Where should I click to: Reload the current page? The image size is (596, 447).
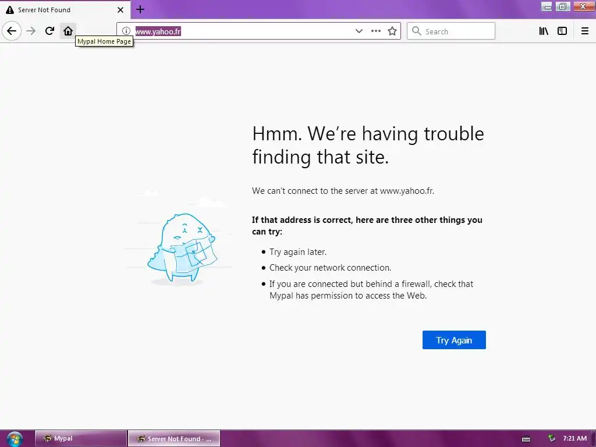pos(49,31)
